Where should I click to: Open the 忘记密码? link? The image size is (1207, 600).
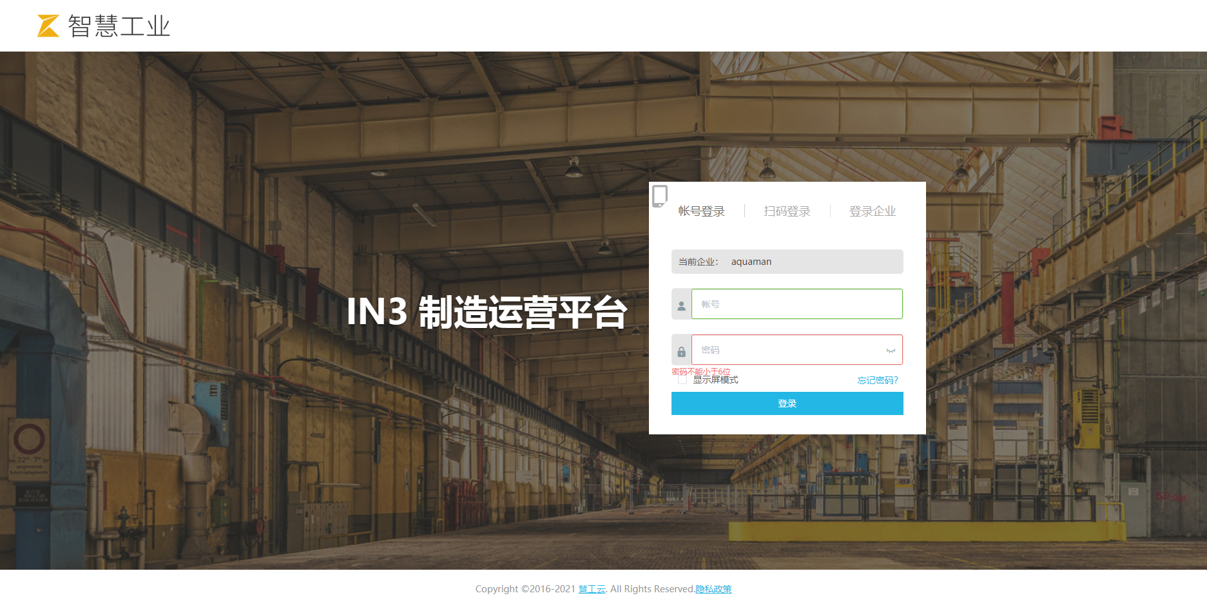(877, 380)
